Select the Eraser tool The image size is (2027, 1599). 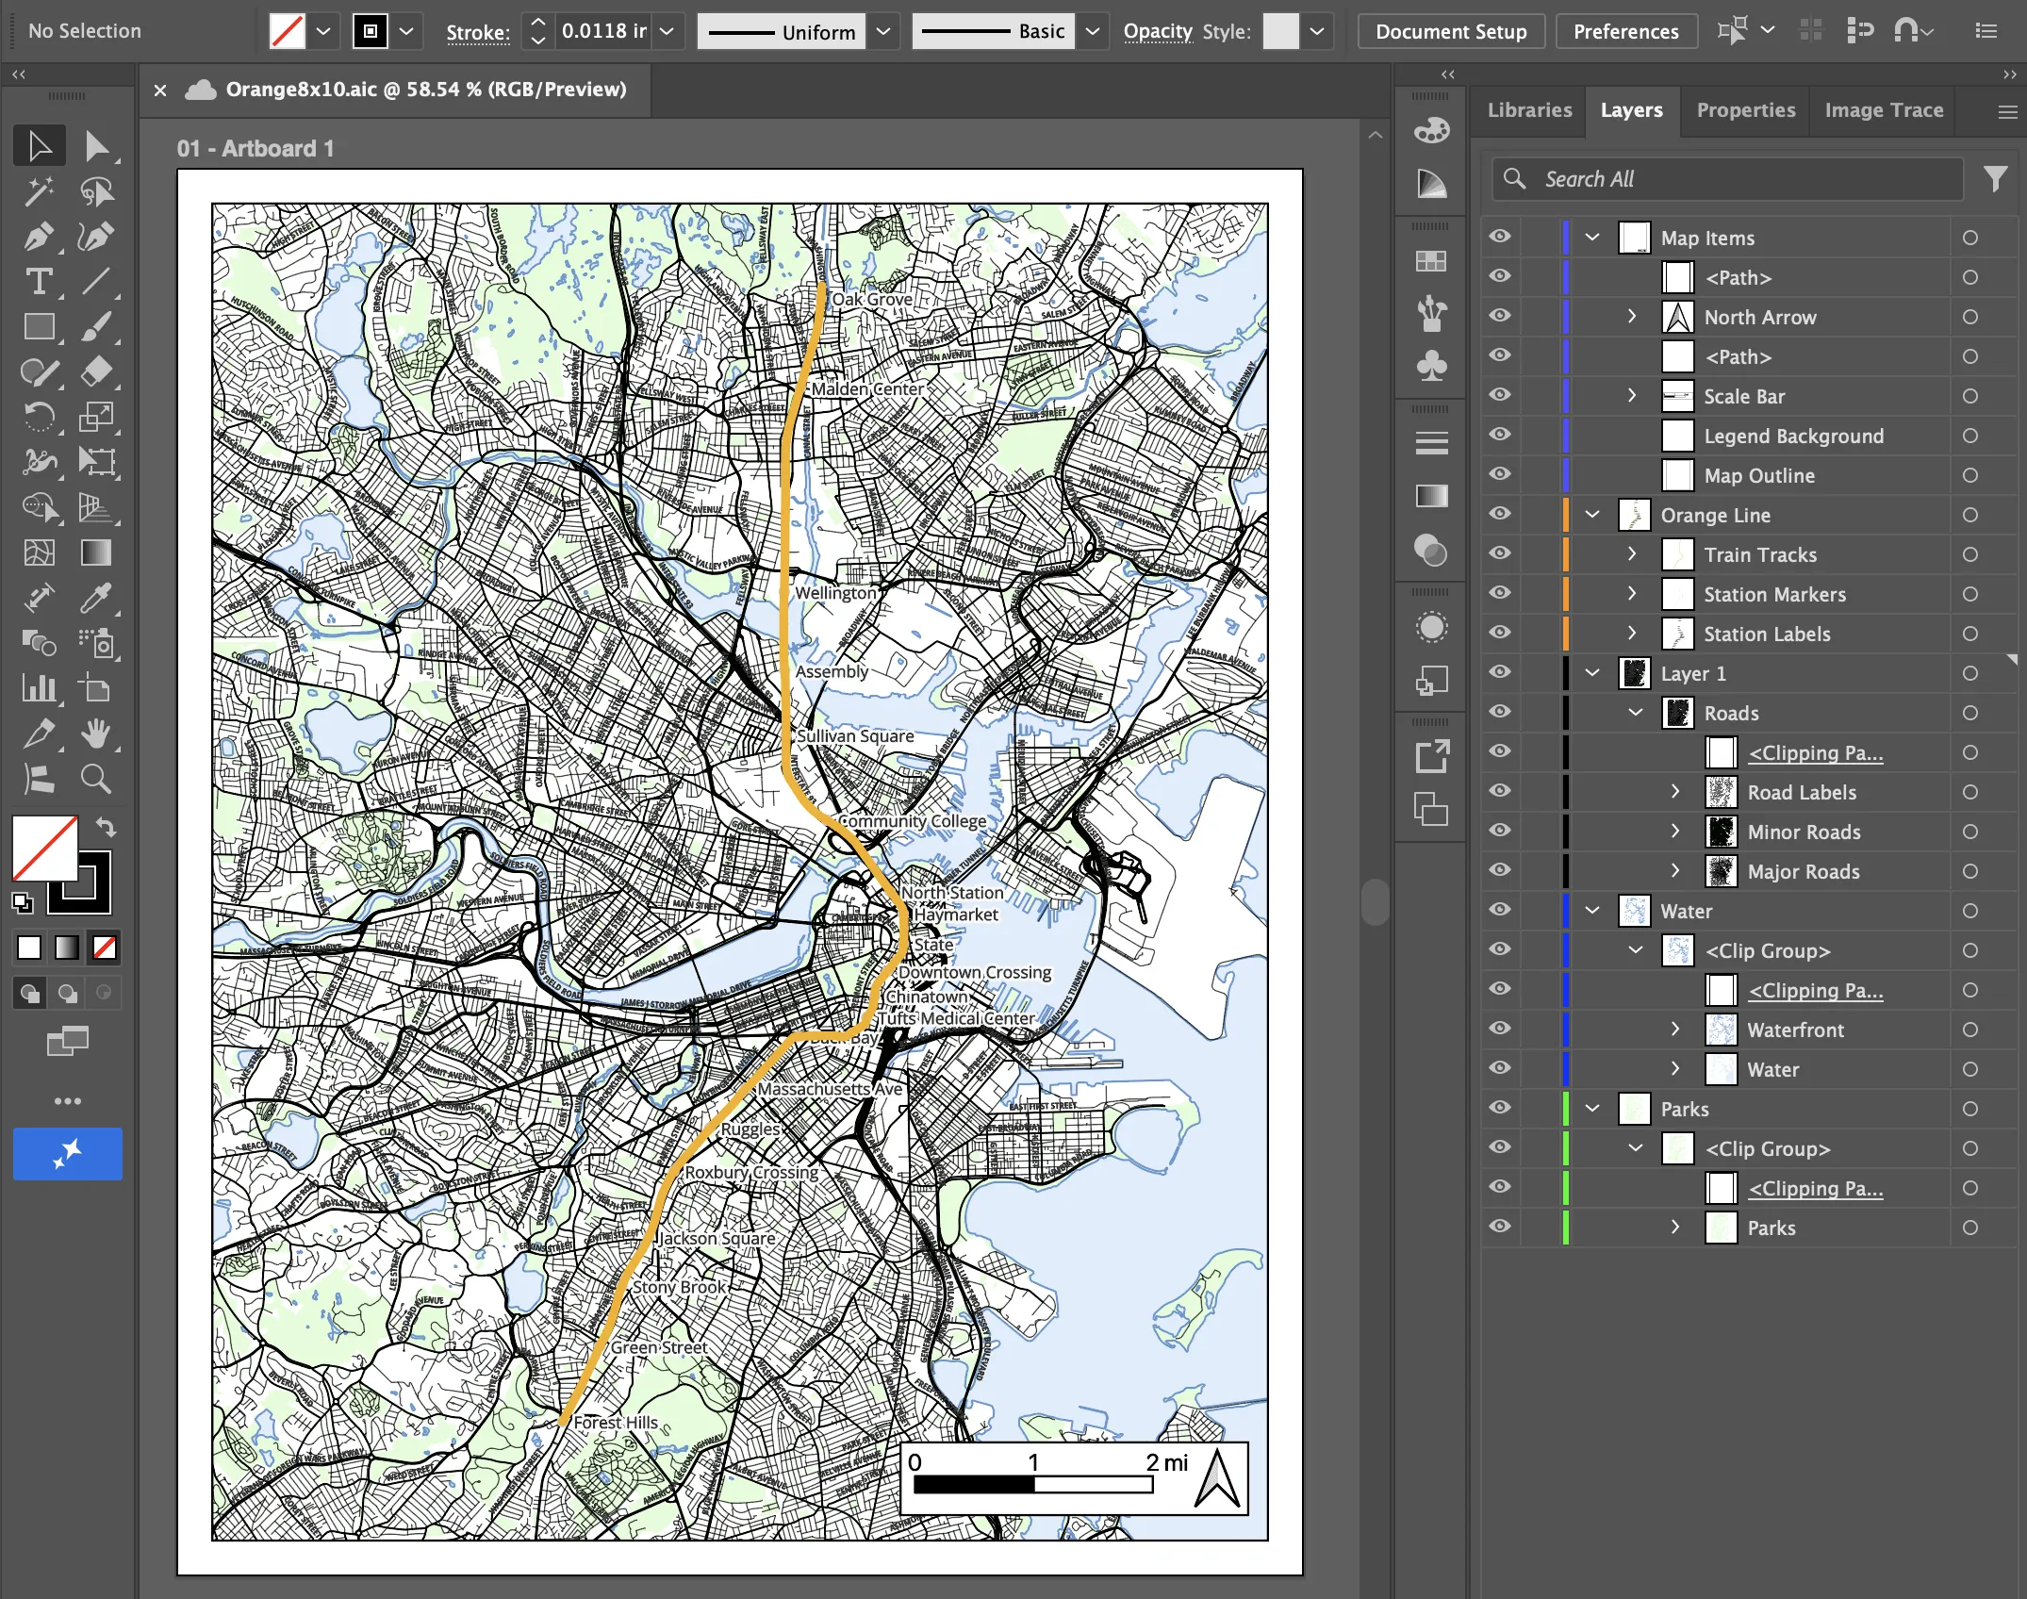[96, 372]
